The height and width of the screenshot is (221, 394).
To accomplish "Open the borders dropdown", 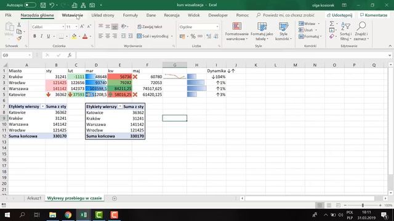I will click(x=67, y=37).
